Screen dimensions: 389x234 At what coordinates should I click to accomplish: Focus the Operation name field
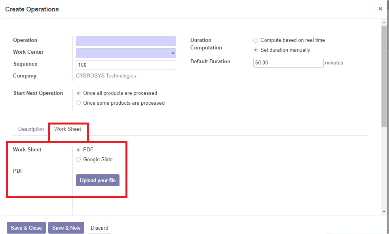pos(126,42)
